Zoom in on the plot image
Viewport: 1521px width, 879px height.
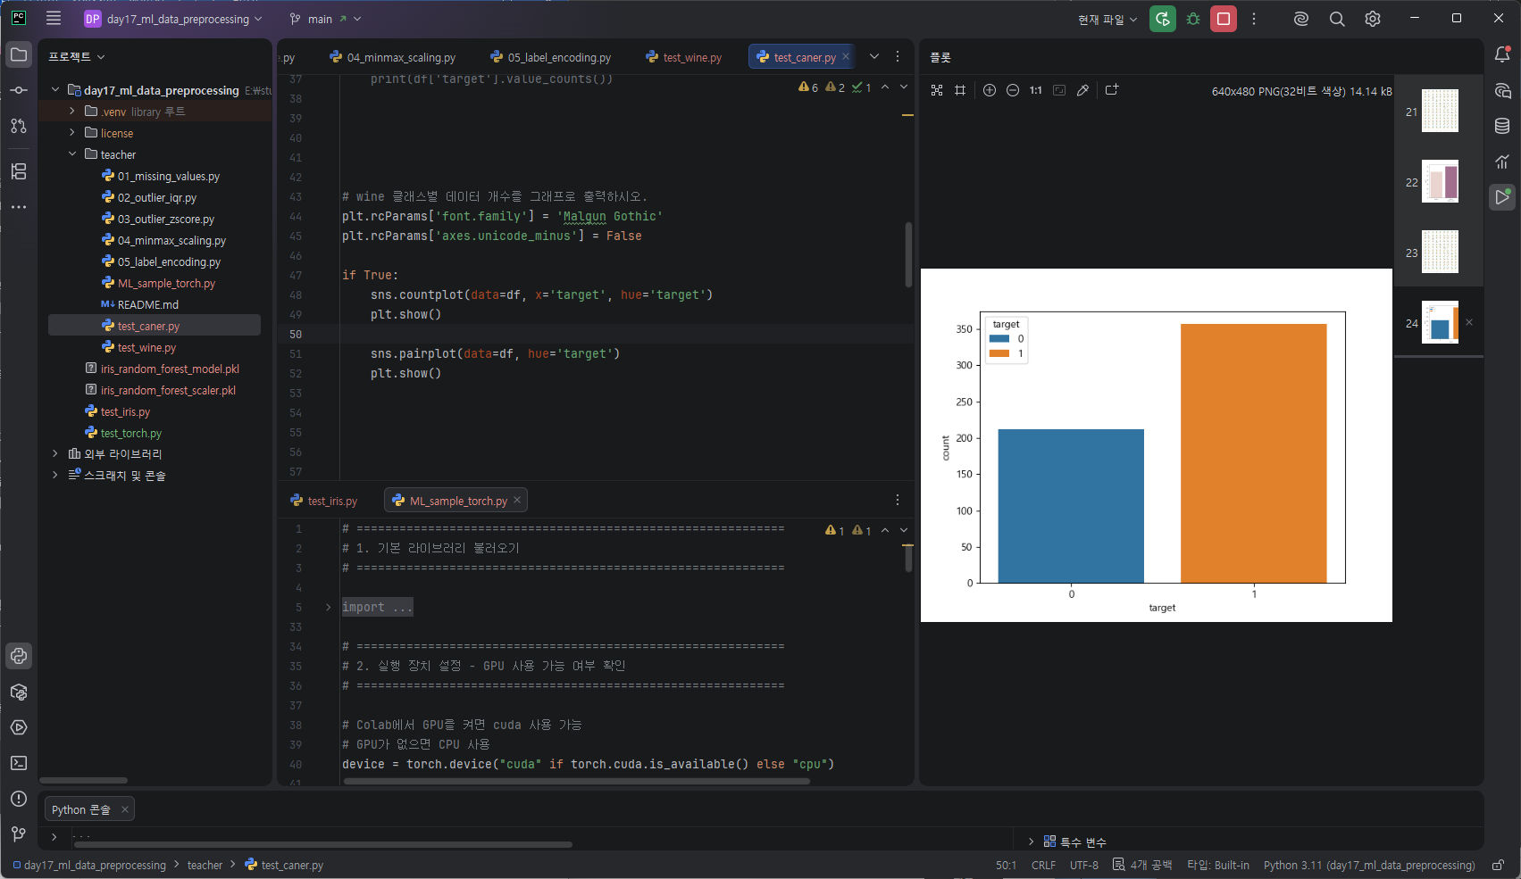990,90
